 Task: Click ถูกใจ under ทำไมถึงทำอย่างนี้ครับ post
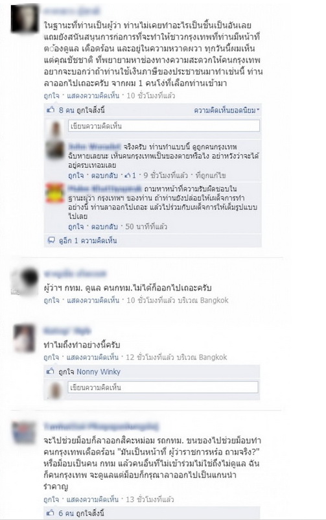(x=51, y=357)
